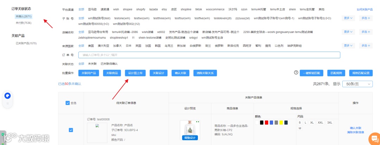
Task: Select size XXL option
Action: [321, 123]
